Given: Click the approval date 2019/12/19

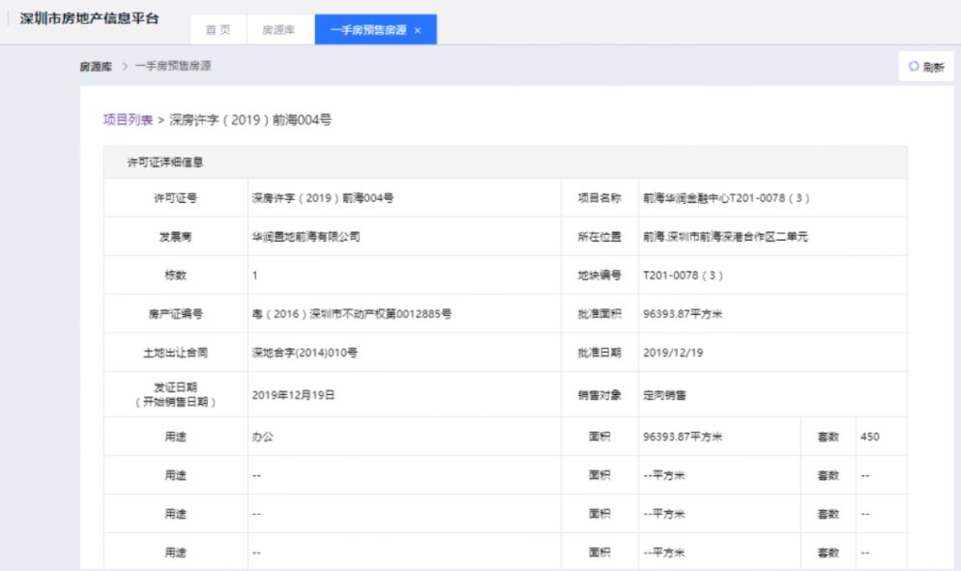Looking at the screenshot, I should 673,353.
